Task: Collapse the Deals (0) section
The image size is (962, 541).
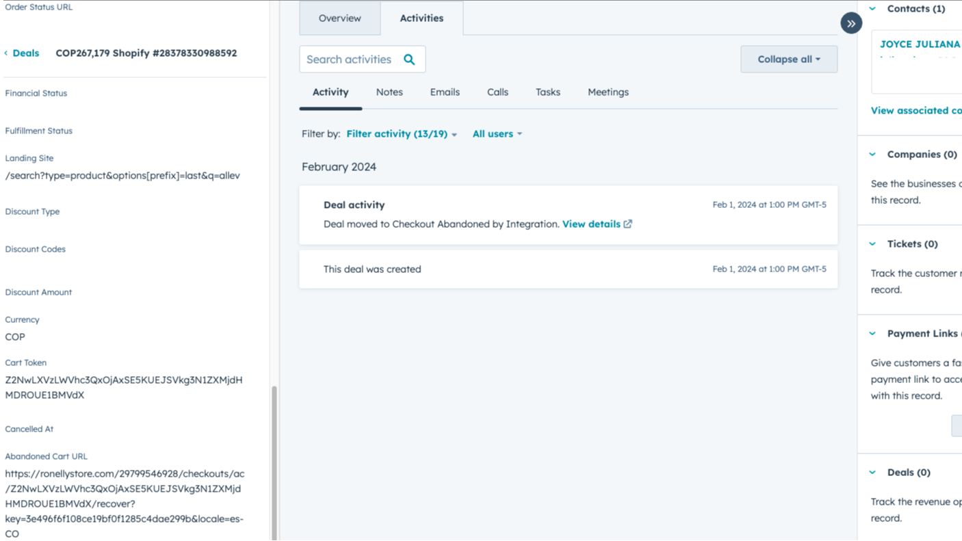Action: (872, 472)
